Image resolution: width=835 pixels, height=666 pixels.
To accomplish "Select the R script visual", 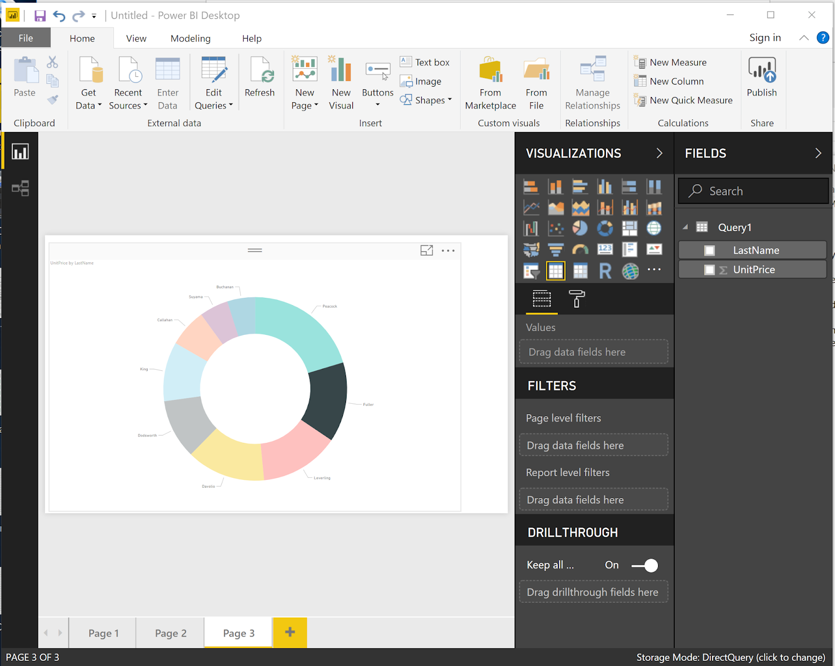I will (x=606, y=270).
